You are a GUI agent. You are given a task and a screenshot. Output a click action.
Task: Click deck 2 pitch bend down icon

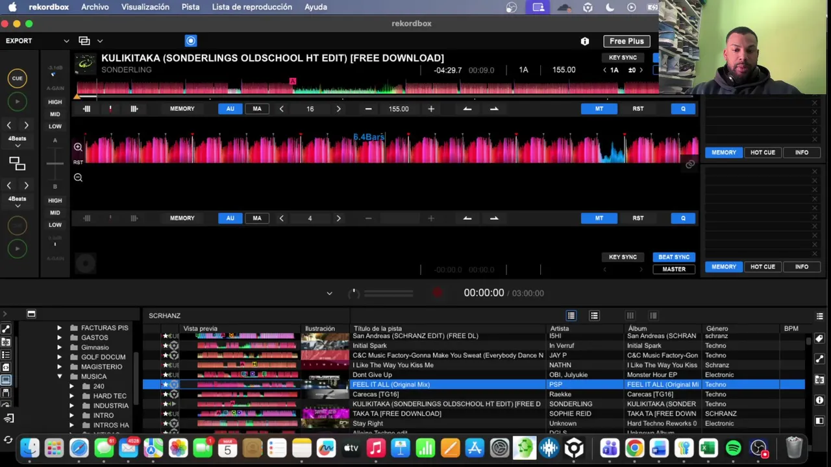467,218
